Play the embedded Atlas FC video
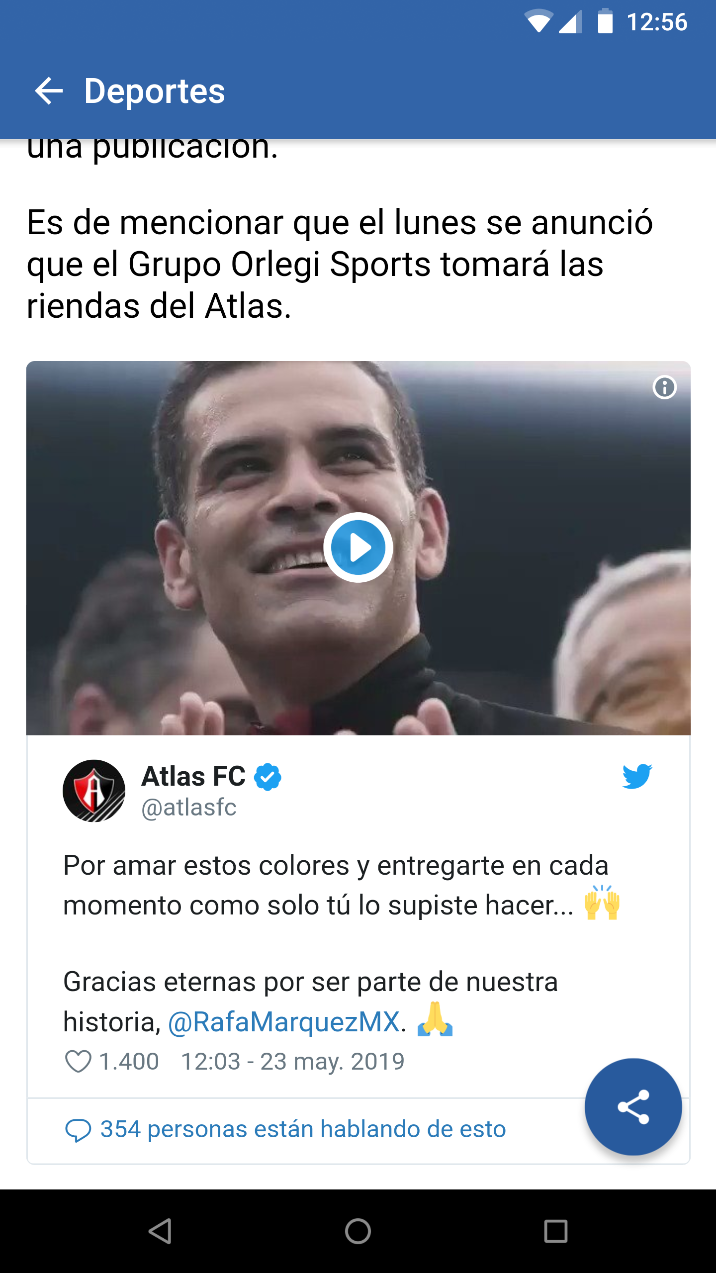This screenshot has width=716, height=1273. tap(358, 547)
